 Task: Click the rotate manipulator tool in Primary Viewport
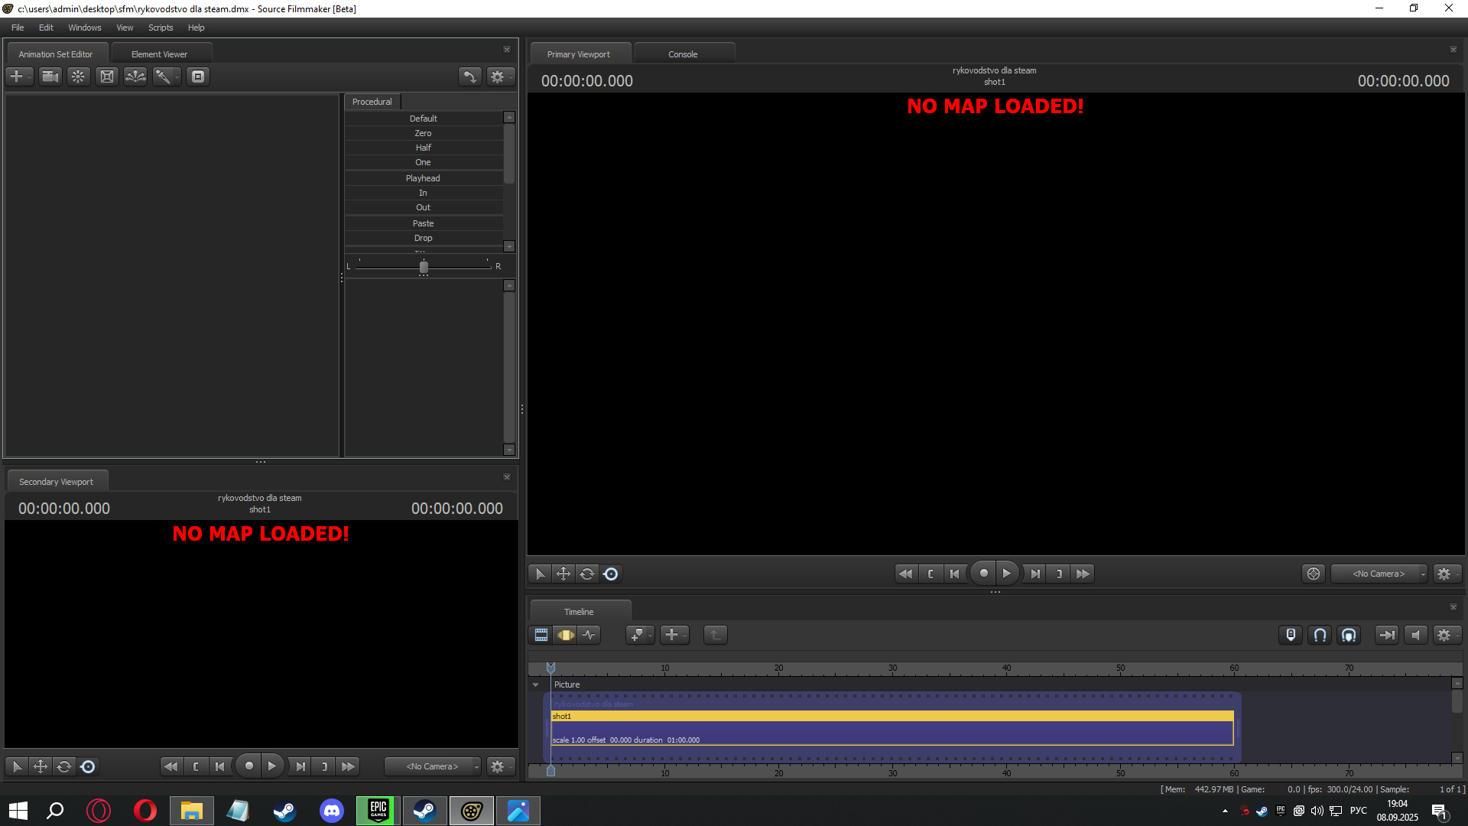pyautogui.click(x=587, y=574)
